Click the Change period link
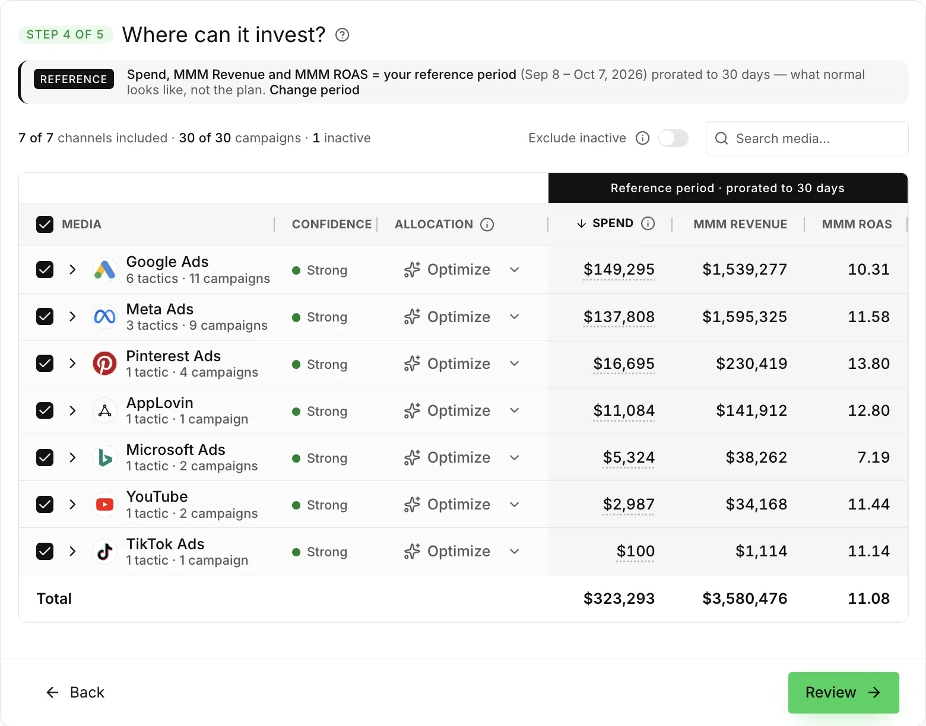926x726 pixels. (x=315, y=90)
